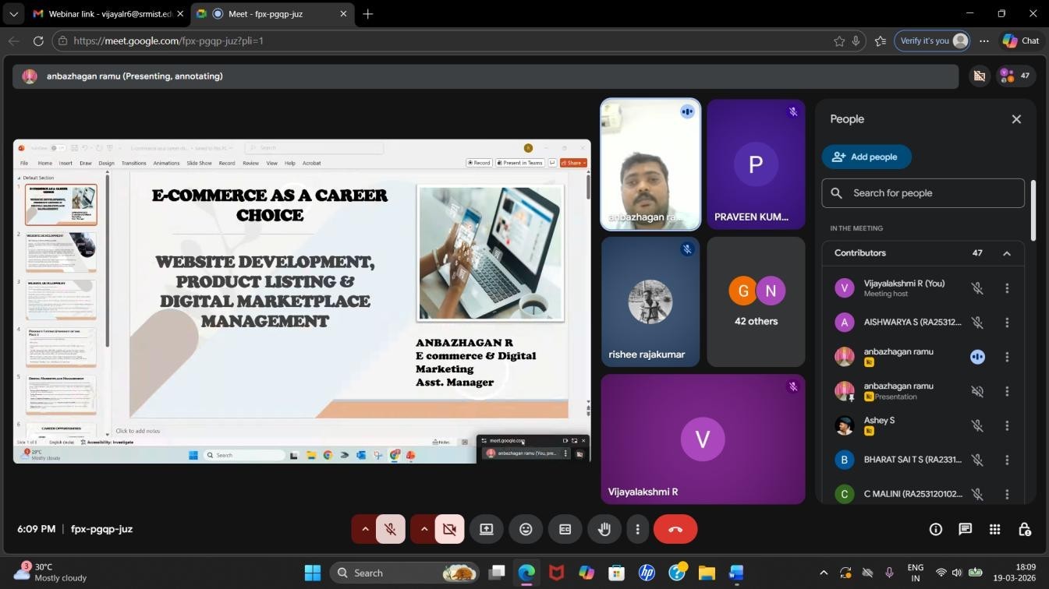
Task: Open participant count 47 badge at top
Action: [1015, 76]
